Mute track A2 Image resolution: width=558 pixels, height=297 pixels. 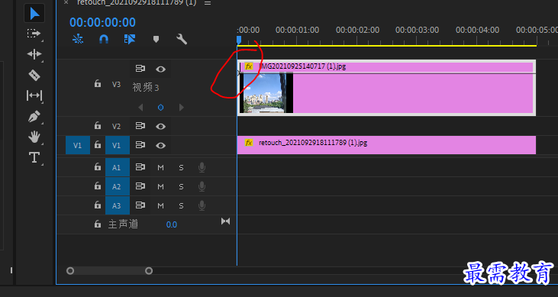tap(160, 186)
